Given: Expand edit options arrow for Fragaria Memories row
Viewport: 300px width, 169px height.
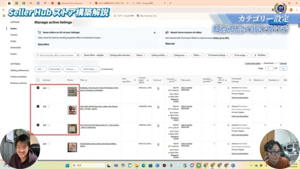Looking at the screenshot, I should pos(48,144).
